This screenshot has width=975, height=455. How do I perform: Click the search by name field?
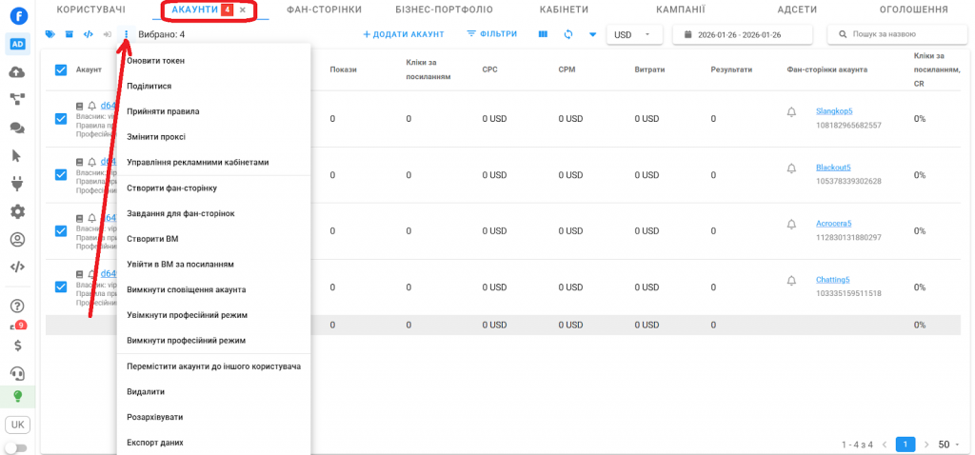pos(897,34)
